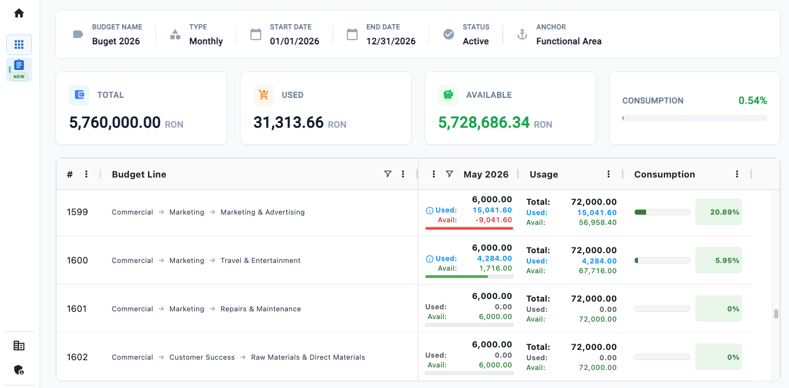Click the calendar icon beside Start Date
The height and width of the screenshot is (388, 789).
point(255,34)
